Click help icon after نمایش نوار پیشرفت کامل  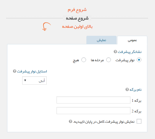(70, 121)
